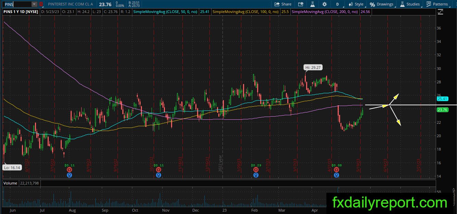Open late-October earnings phone icon

pos(158,169)
